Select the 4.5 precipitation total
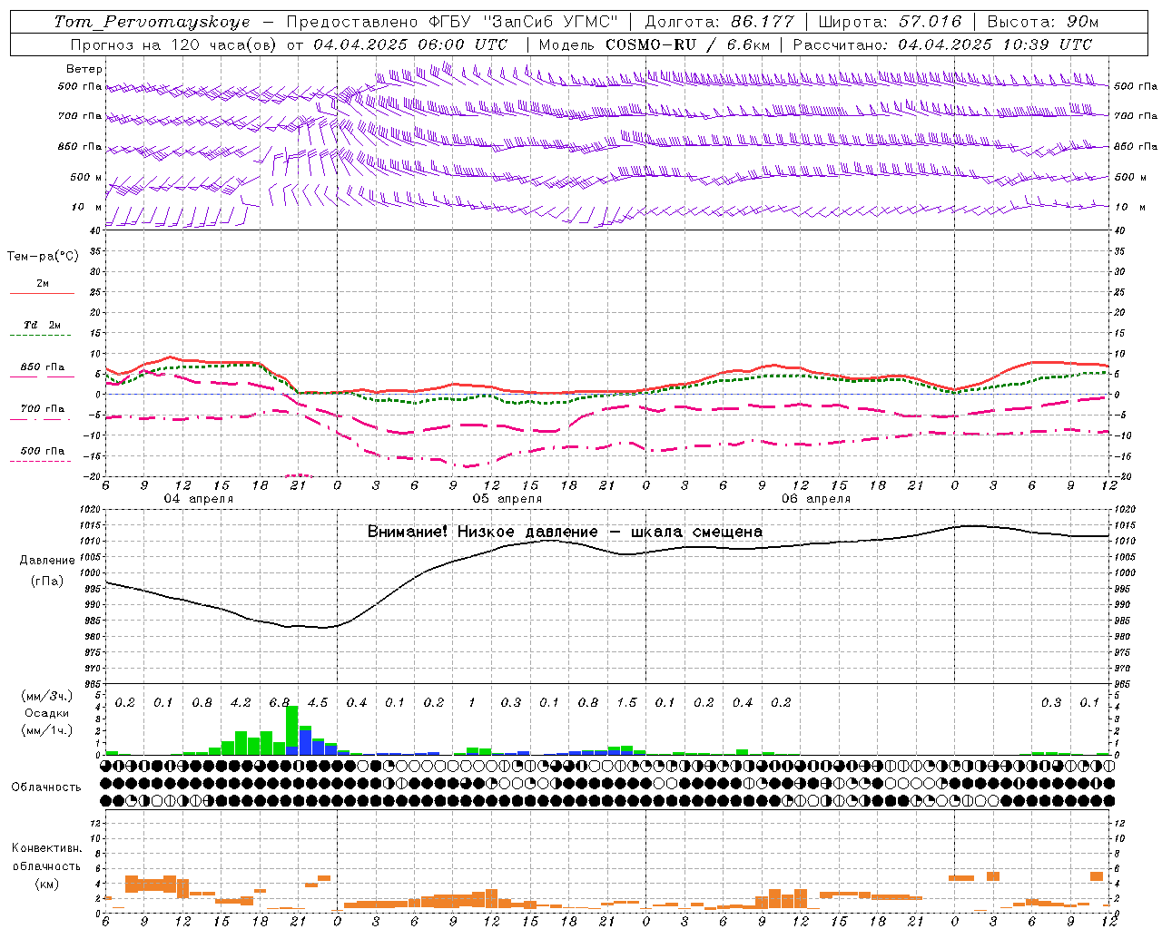Image resolution: width=1162 pixels, height=929 pixels. pos(318,703)
